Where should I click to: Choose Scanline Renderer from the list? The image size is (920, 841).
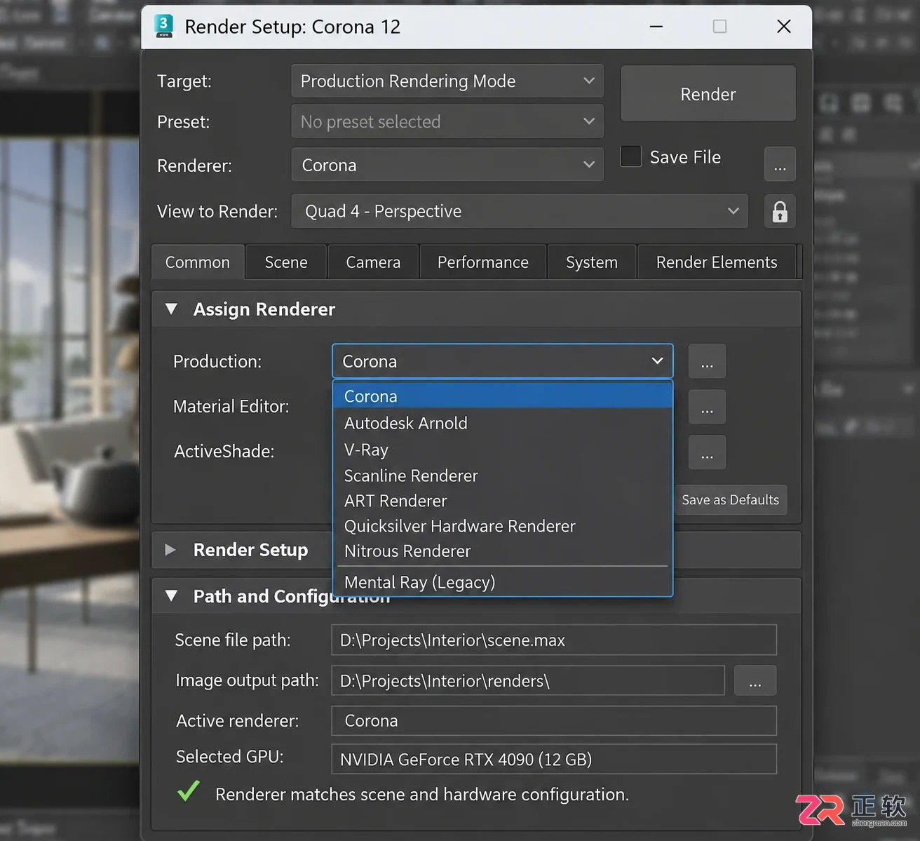503,476
